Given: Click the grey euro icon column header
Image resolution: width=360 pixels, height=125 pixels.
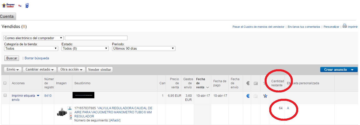Looking at the screenshot, I should [x=248, y=83].
